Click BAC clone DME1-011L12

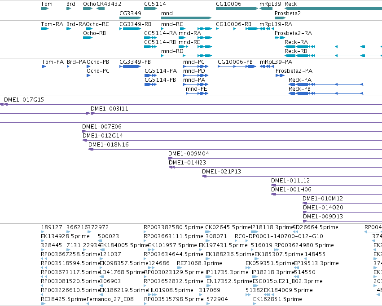(x=326, y=186)
